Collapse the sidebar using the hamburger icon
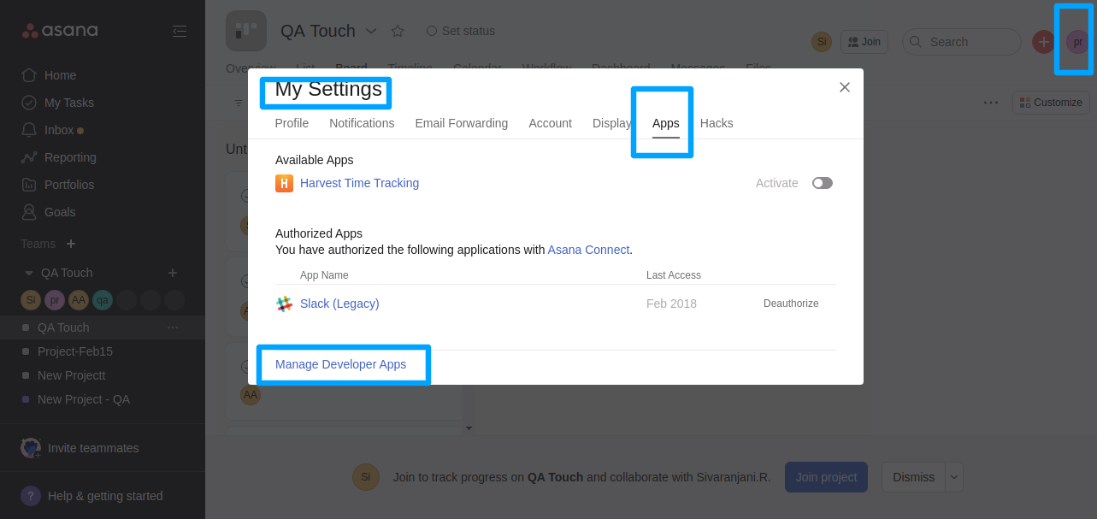Screen dimensions: 1097x519 (x=179, y=31)
